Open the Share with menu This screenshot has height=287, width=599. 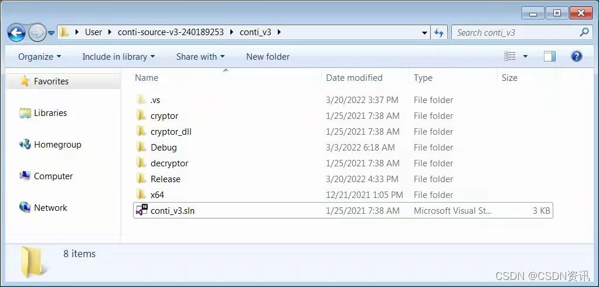[200, 57]
